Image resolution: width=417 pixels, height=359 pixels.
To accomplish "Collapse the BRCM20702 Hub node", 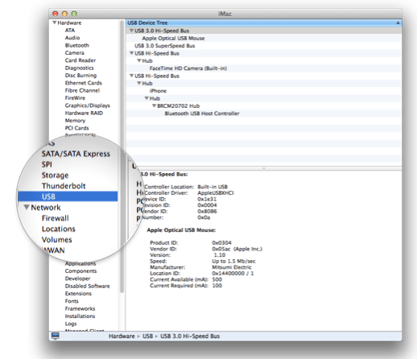I will coord(154,105).
